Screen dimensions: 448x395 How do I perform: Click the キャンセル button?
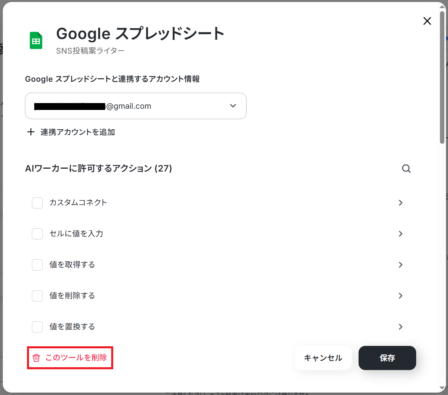pyautogui.click(x=323, y=358)
